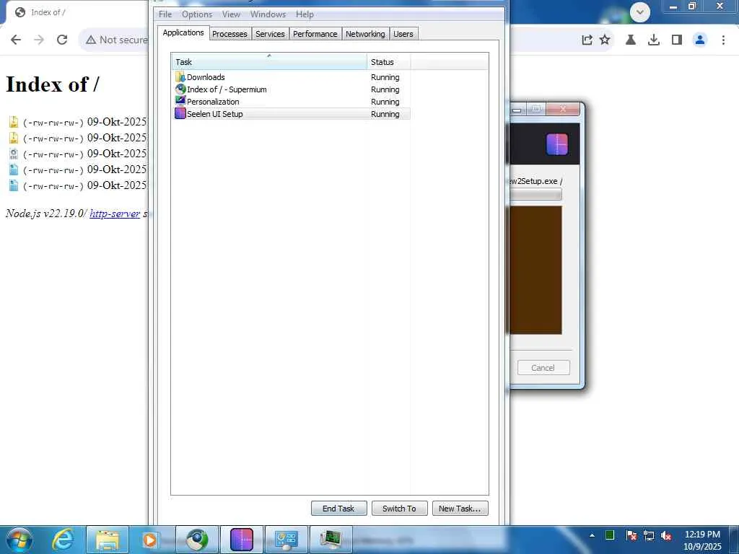This screenshot has width=739, height=554.
Task: Switch to the Networking tab
Action: tap(365, 34)
